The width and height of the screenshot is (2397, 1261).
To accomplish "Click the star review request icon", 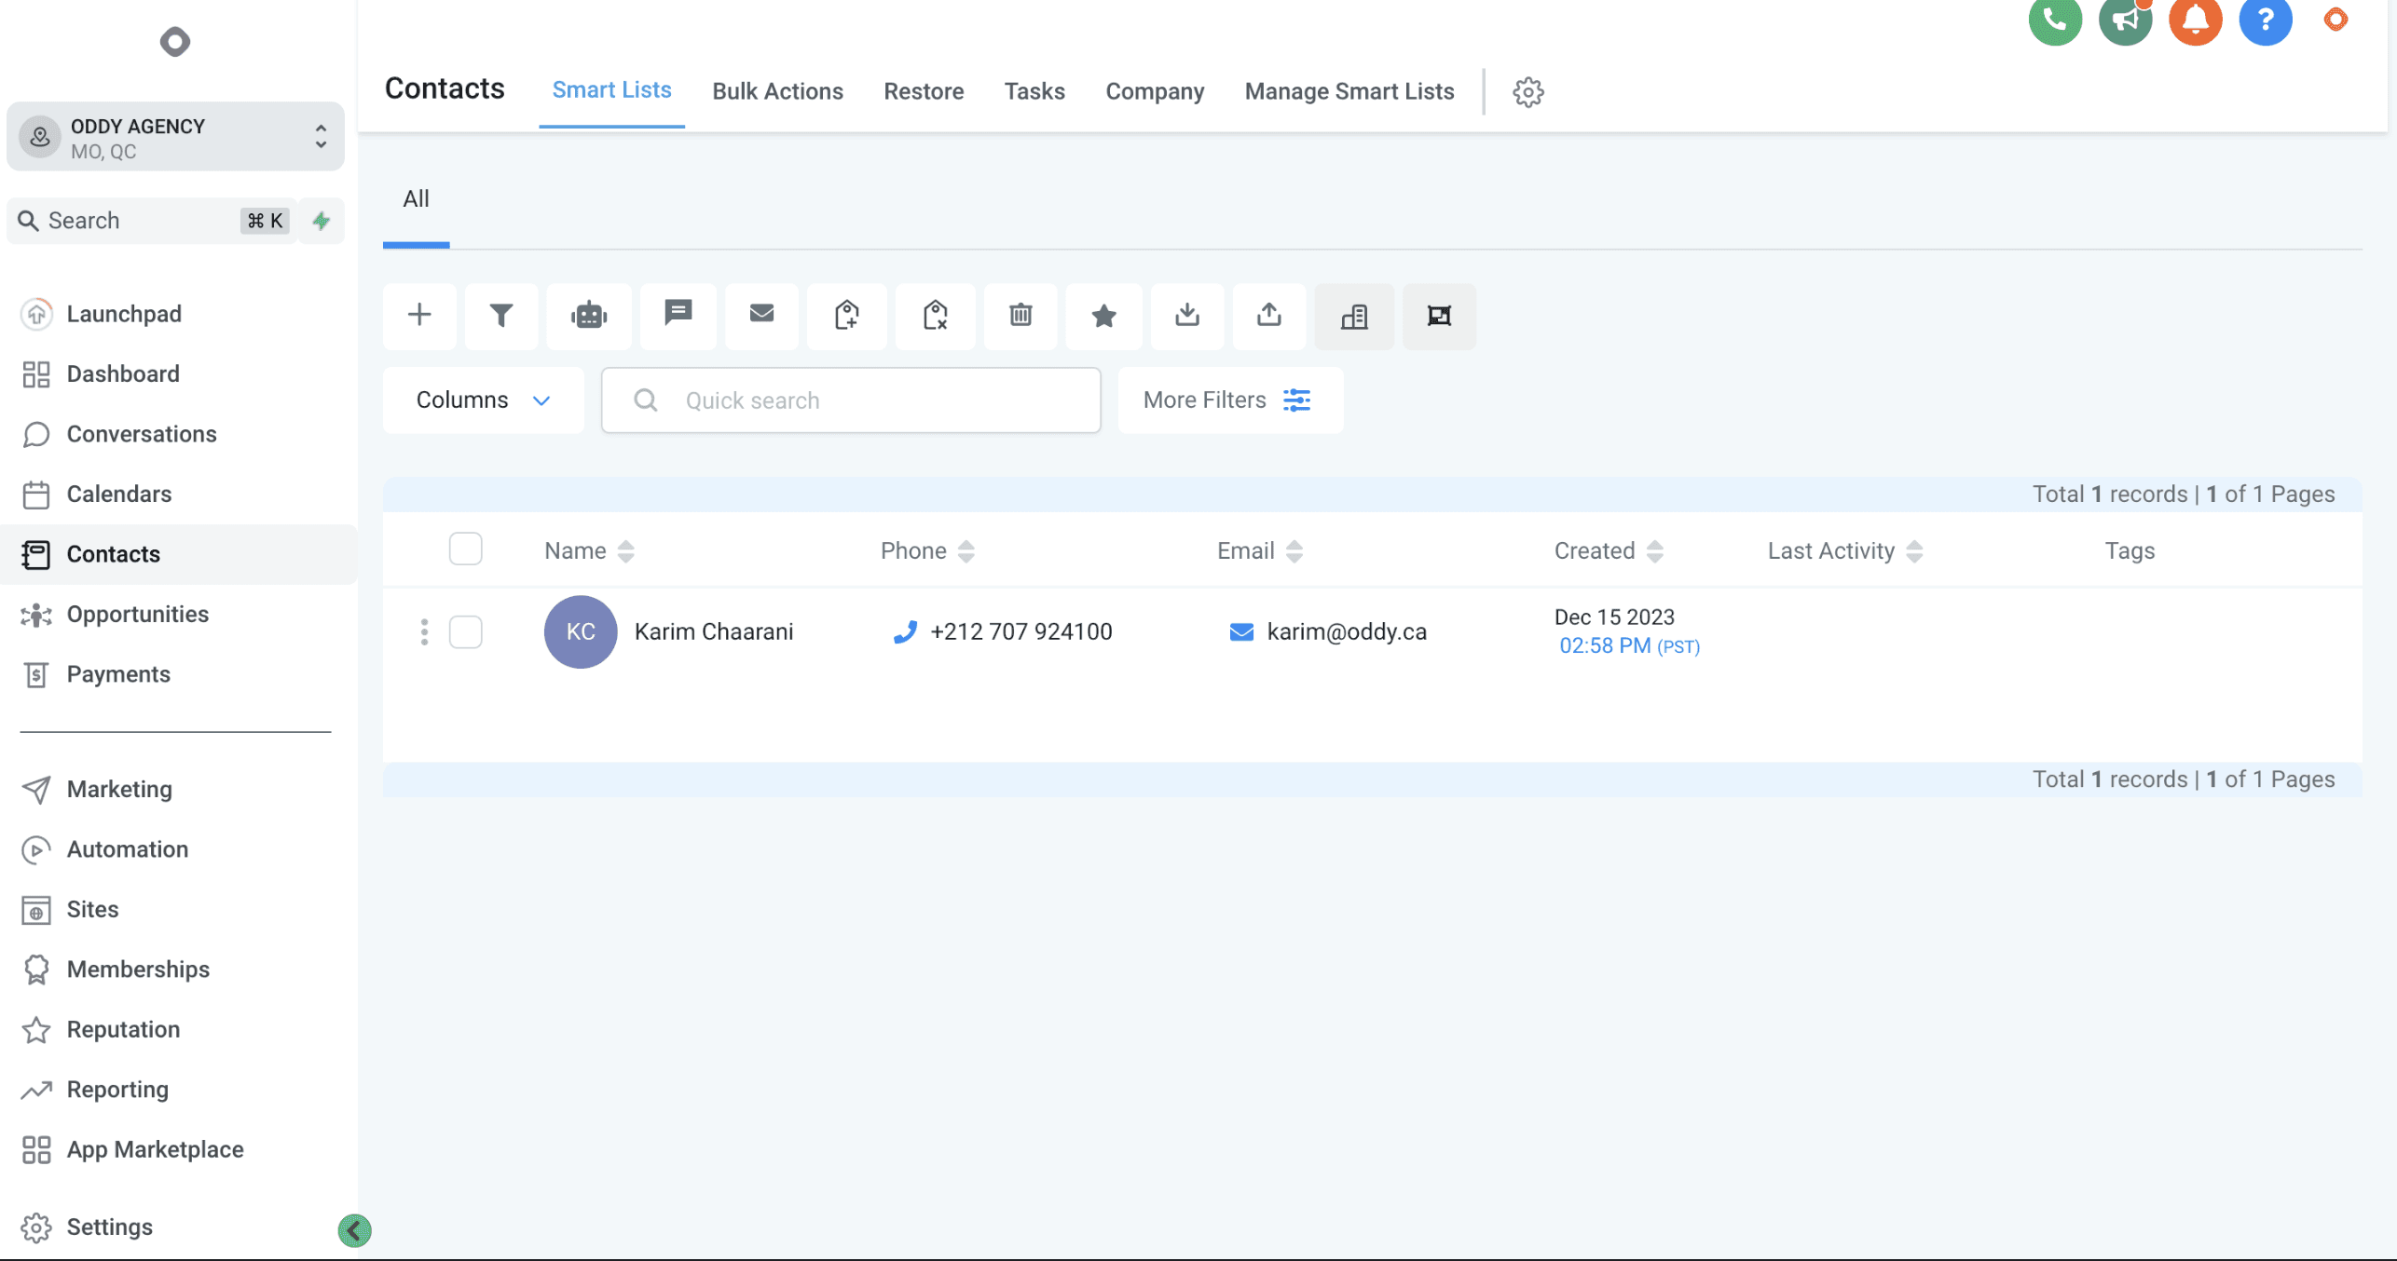I will pos(1103,316).
